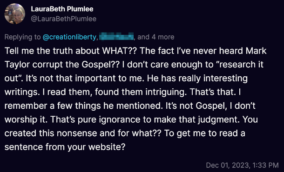Image resolution: width=284 pixels, height=172 pixels.
Task: Visit the @creationliberty mention link
Action: pos(69,37)
